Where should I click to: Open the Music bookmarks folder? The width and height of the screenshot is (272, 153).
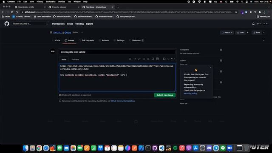coord(6,17)
